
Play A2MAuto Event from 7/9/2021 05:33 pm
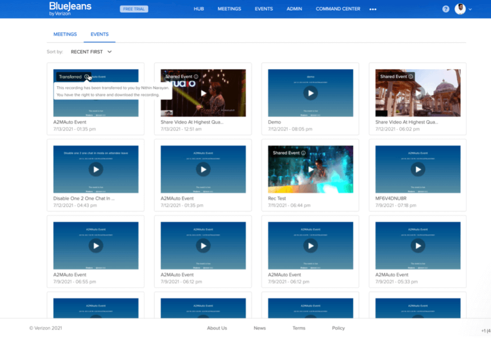tap(418, 246)
